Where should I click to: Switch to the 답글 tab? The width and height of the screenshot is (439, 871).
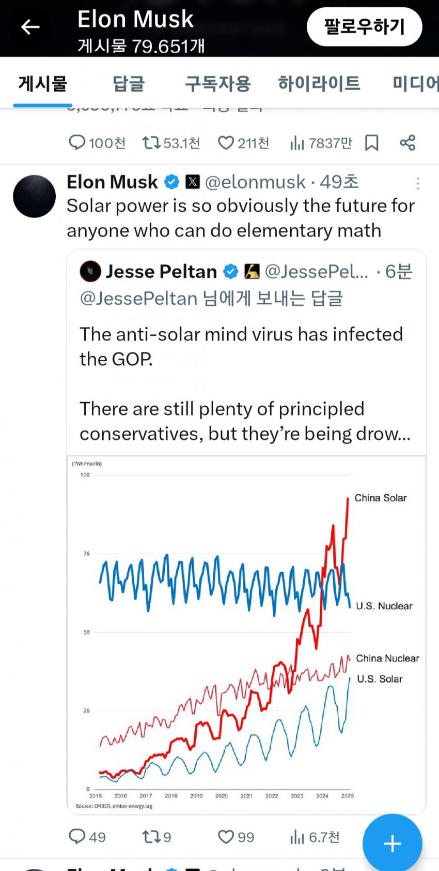pyautogui.click(x=129, y=83)
